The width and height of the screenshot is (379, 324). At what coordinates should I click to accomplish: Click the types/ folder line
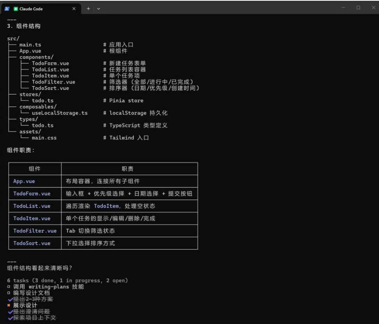[x=29, y=119]
